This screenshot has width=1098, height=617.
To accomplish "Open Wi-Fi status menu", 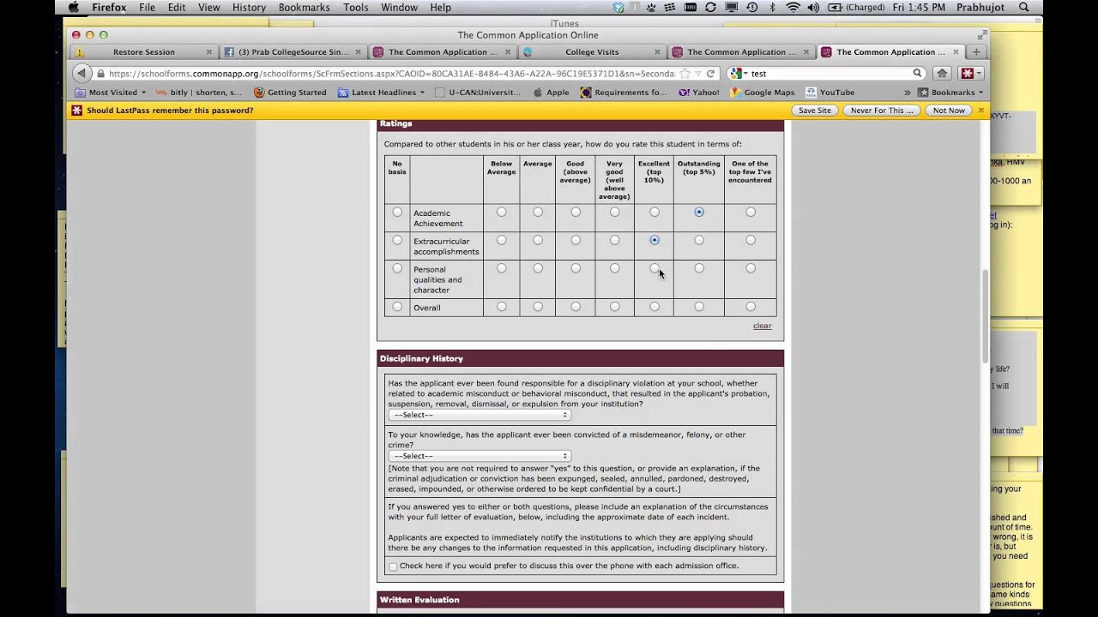I will coord(793,8).
